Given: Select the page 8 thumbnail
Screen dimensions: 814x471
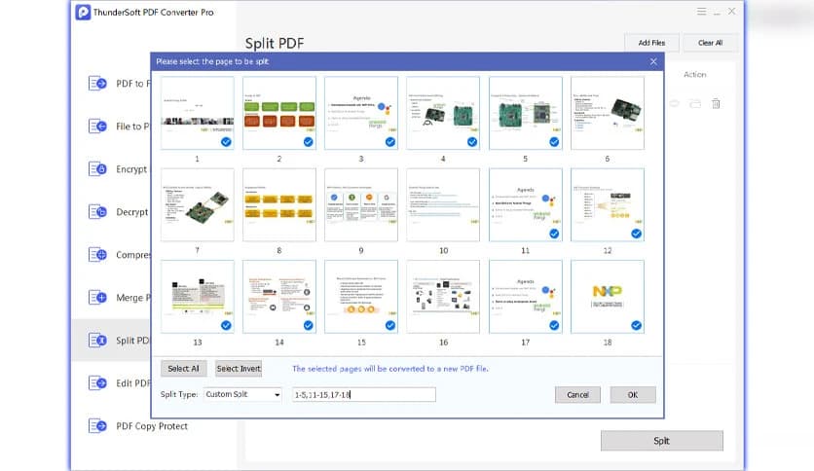Looking at the screenshot, I should tap(279, 205).
